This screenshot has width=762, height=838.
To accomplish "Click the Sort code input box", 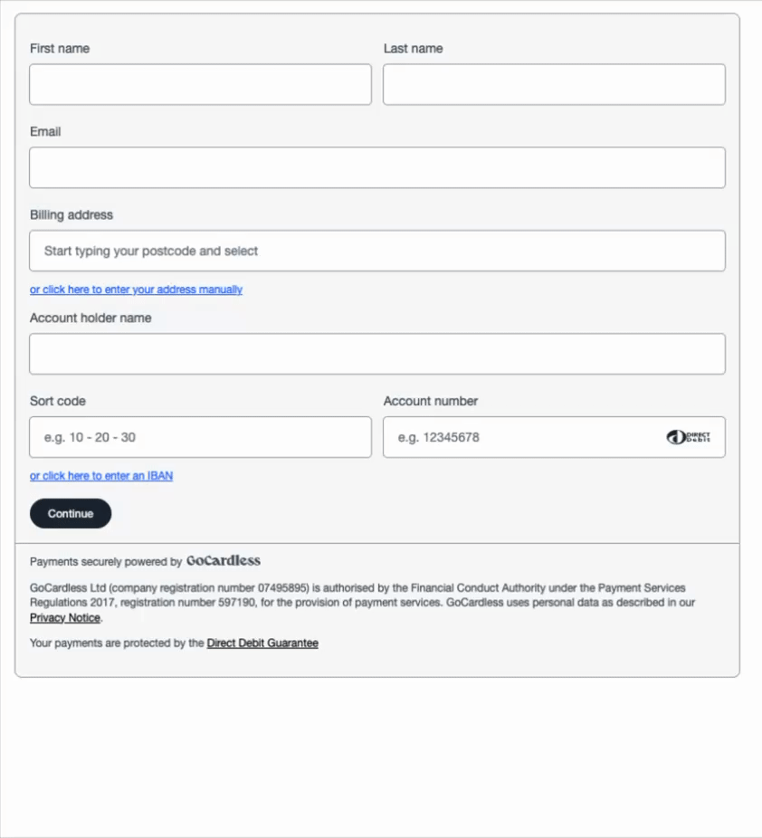I will tap(200, 437).
